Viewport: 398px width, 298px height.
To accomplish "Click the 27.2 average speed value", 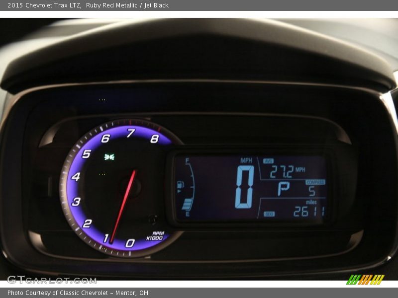I will tap(282, 172).
